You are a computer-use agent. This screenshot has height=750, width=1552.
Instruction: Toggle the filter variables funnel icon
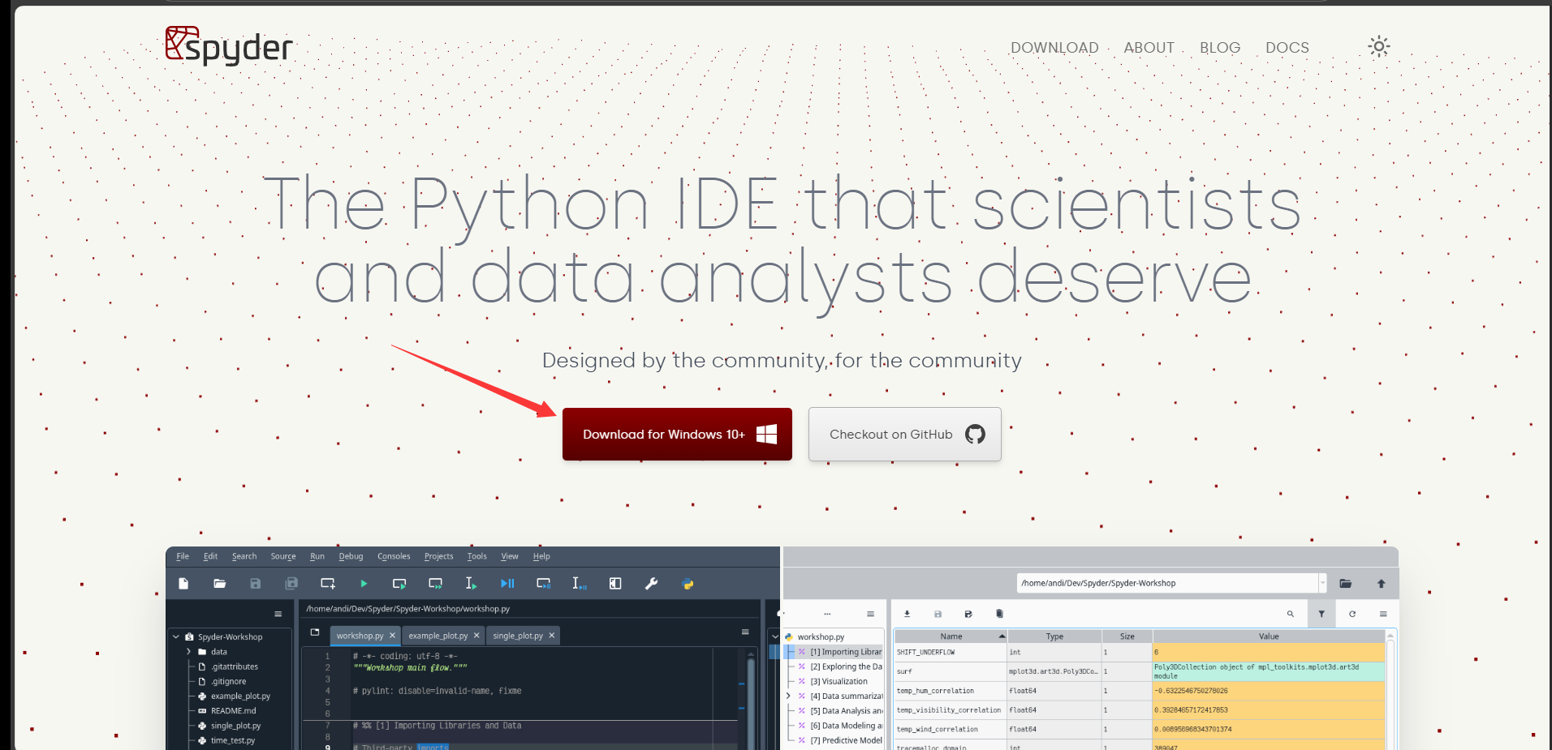click(1321, 614)
